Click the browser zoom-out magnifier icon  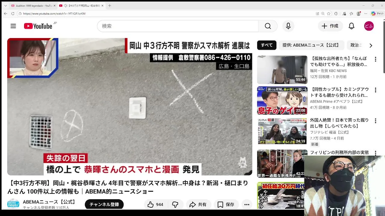pos(323,13)
